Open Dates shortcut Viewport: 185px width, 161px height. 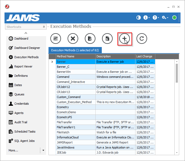pyautogui.click(x=15, y=85)
